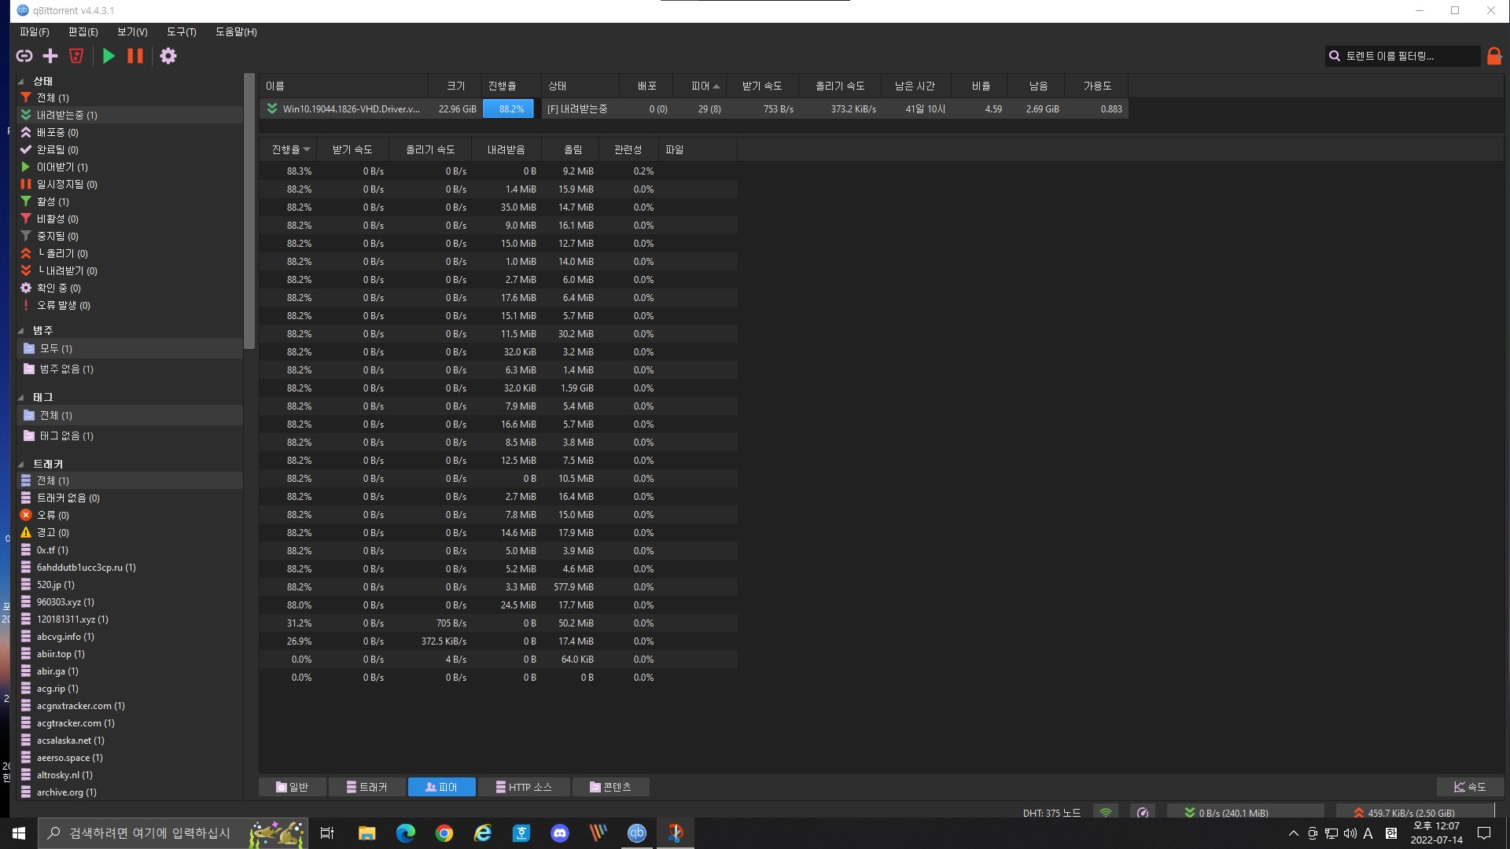
Task: Click qBittorrent taskbar icon
Action: click(x=637, y=833)
